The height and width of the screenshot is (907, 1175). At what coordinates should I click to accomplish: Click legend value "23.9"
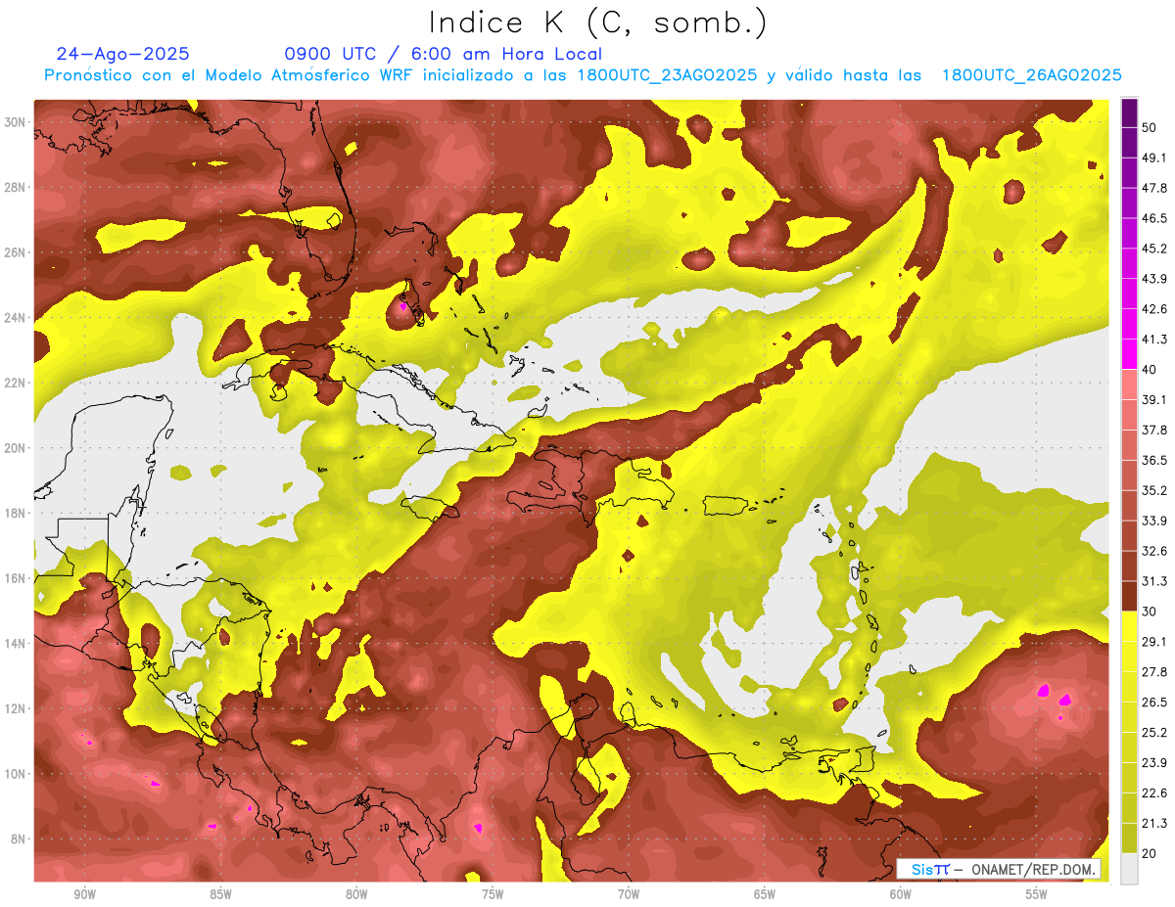[x=1154, y=762]
